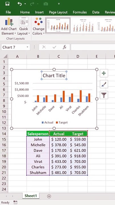115x205 pixels.
Task: Select the cell with $ 621.00
Action: click(x=78, y=150)
